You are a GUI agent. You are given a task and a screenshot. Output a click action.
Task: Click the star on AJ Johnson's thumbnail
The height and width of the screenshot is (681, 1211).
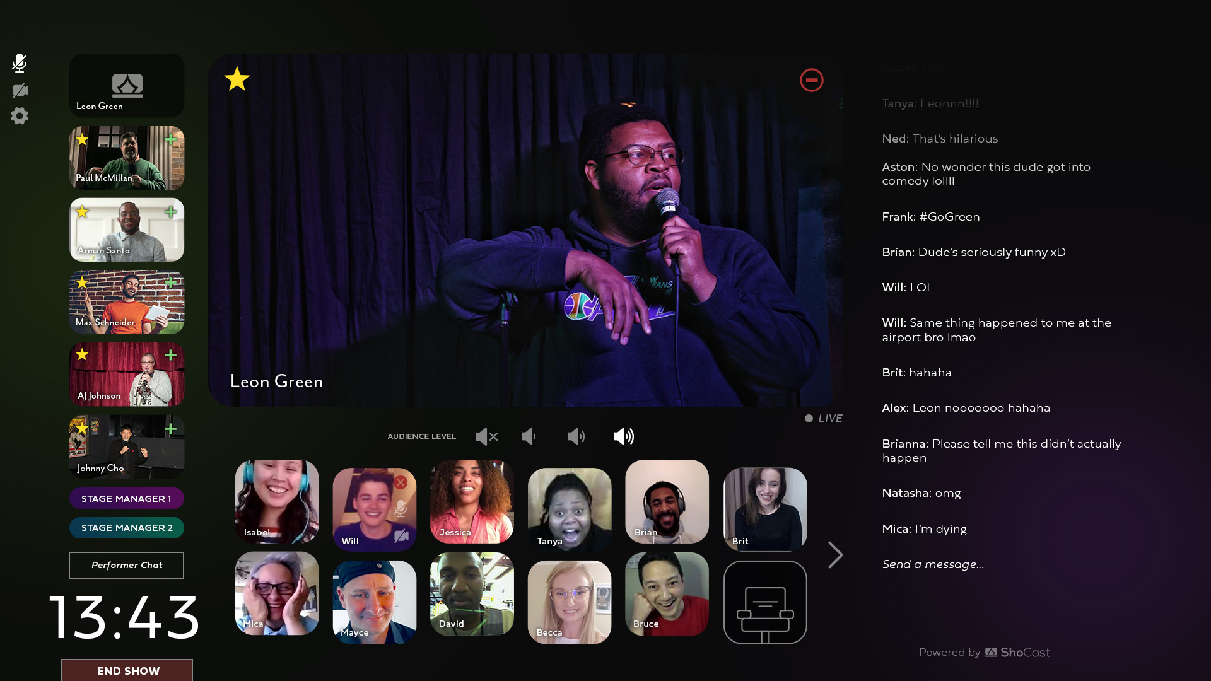(x=82, y=354)
